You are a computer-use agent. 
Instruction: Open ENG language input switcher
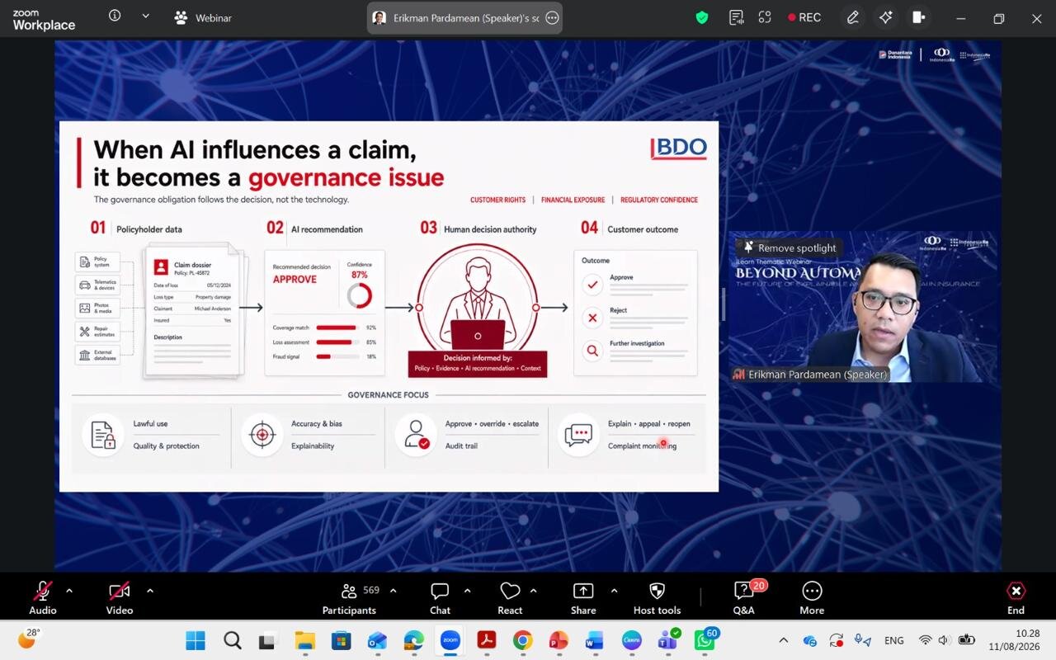[x=893, y=640]
